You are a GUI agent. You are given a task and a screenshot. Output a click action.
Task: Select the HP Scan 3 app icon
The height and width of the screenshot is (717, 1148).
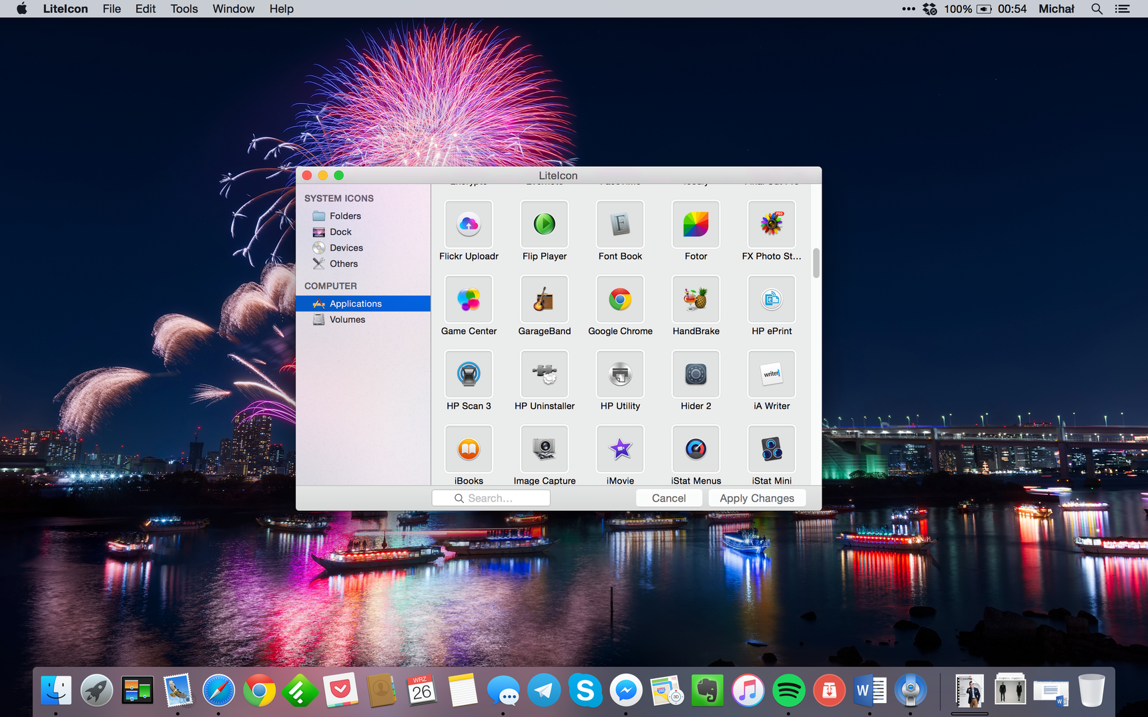[469, 374]
